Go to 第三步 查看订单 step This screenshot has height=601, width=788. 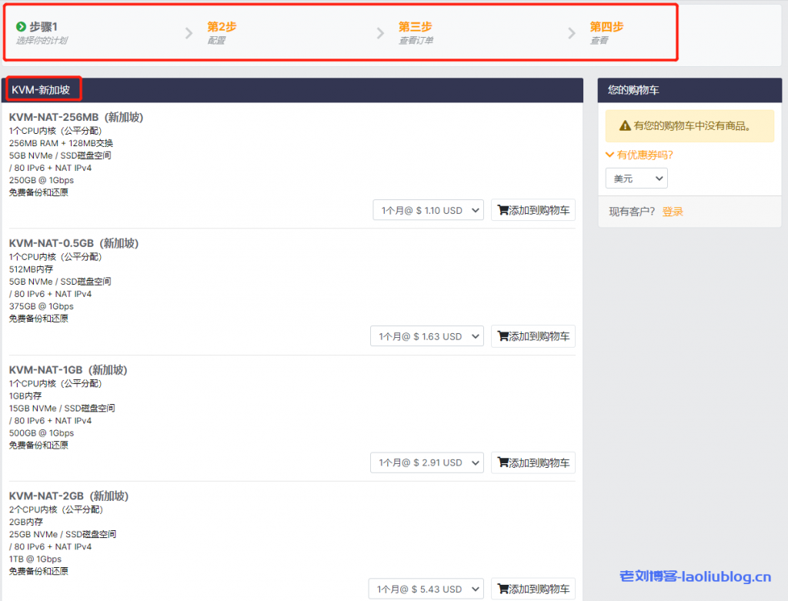point(415,32)
